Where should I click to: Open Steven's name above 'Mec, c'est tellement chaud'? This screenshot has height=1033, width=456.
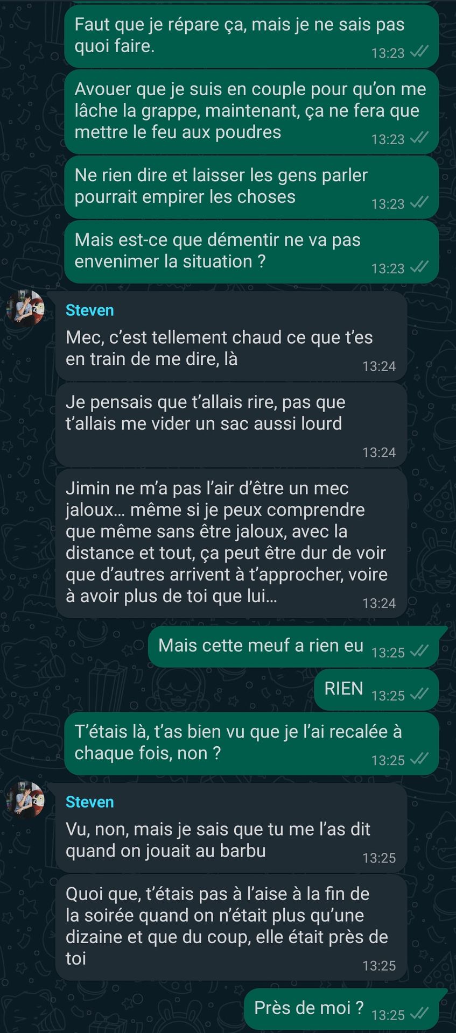click(x=89, y=310)
